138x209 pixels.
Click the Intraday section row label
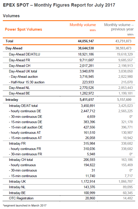[x=12, y=100]
